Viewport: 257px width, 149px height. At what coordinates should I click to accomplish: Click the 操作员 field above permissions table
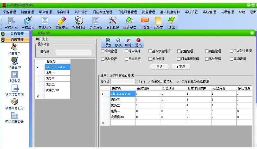(x=123, y=82)
